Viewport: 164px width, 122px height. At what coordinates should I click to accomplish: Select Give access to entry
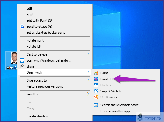tap(55, 80)
